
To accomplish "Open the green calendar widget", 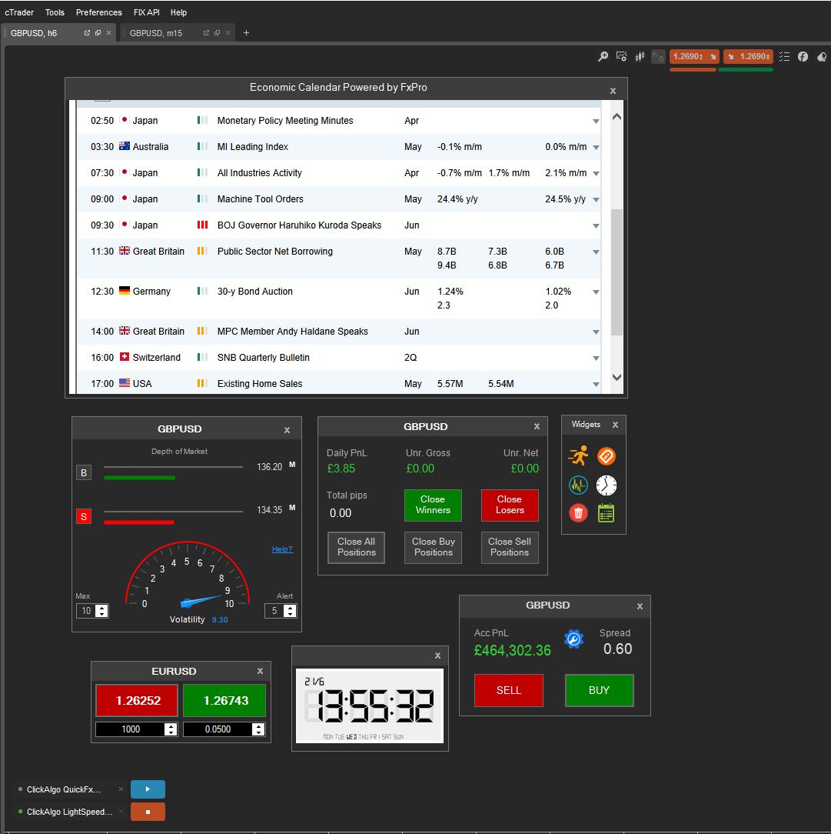I will (607, 513).
